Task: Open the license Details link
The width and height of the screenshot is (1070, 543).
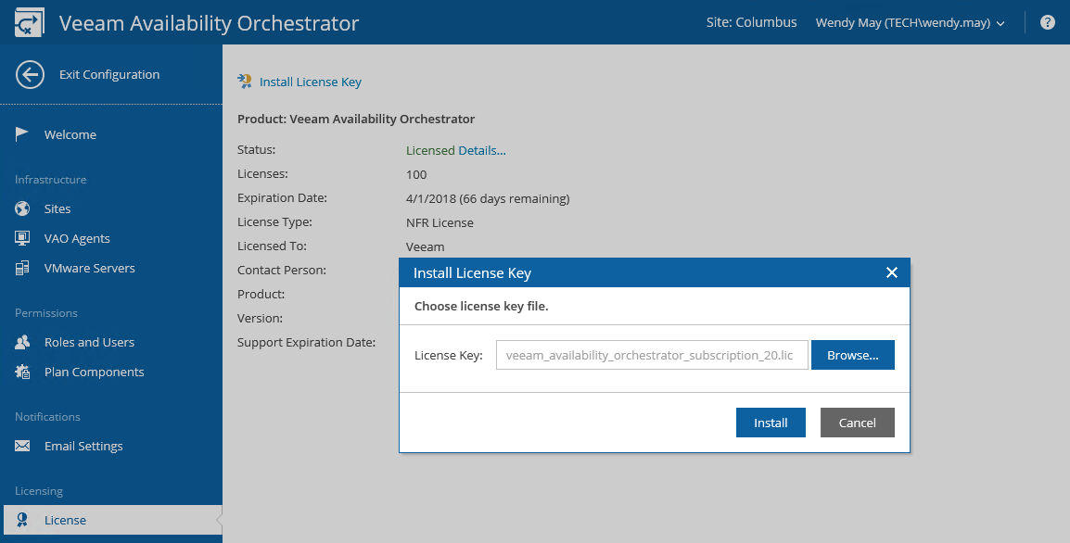Action: pos(482,151)
